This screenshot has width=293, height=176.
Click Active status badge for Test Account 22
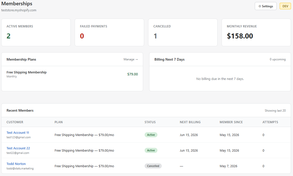(x=151, y=150)
